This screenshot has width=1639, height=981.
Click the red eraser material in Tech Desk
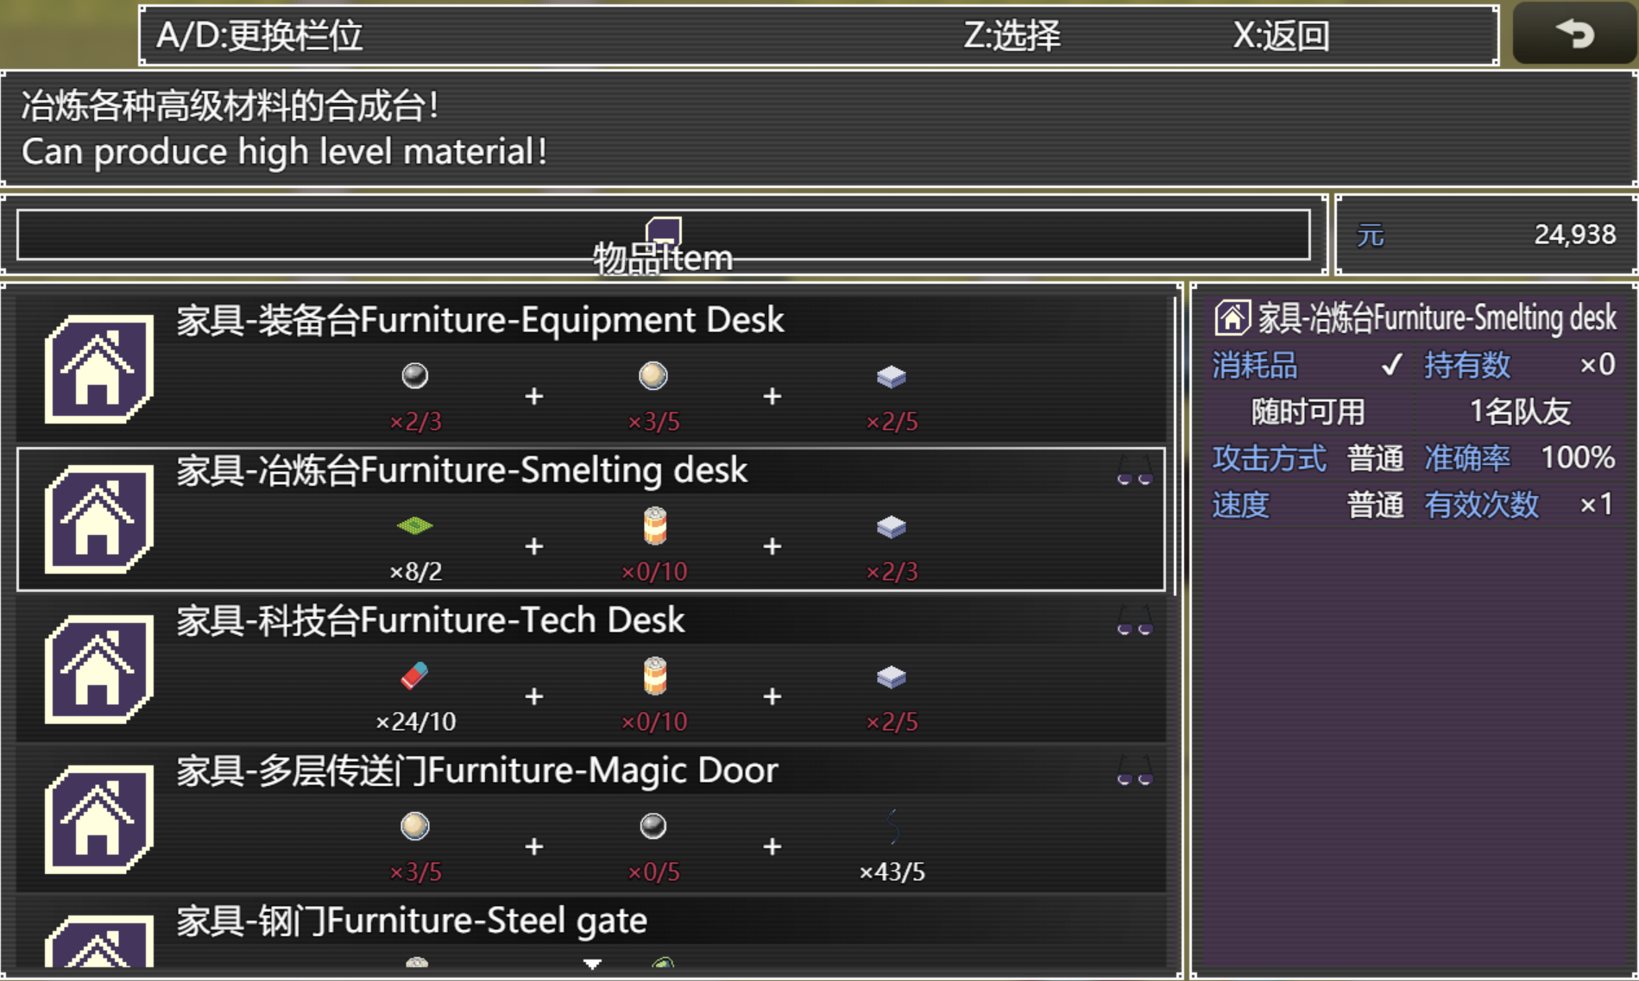point(415,676)
